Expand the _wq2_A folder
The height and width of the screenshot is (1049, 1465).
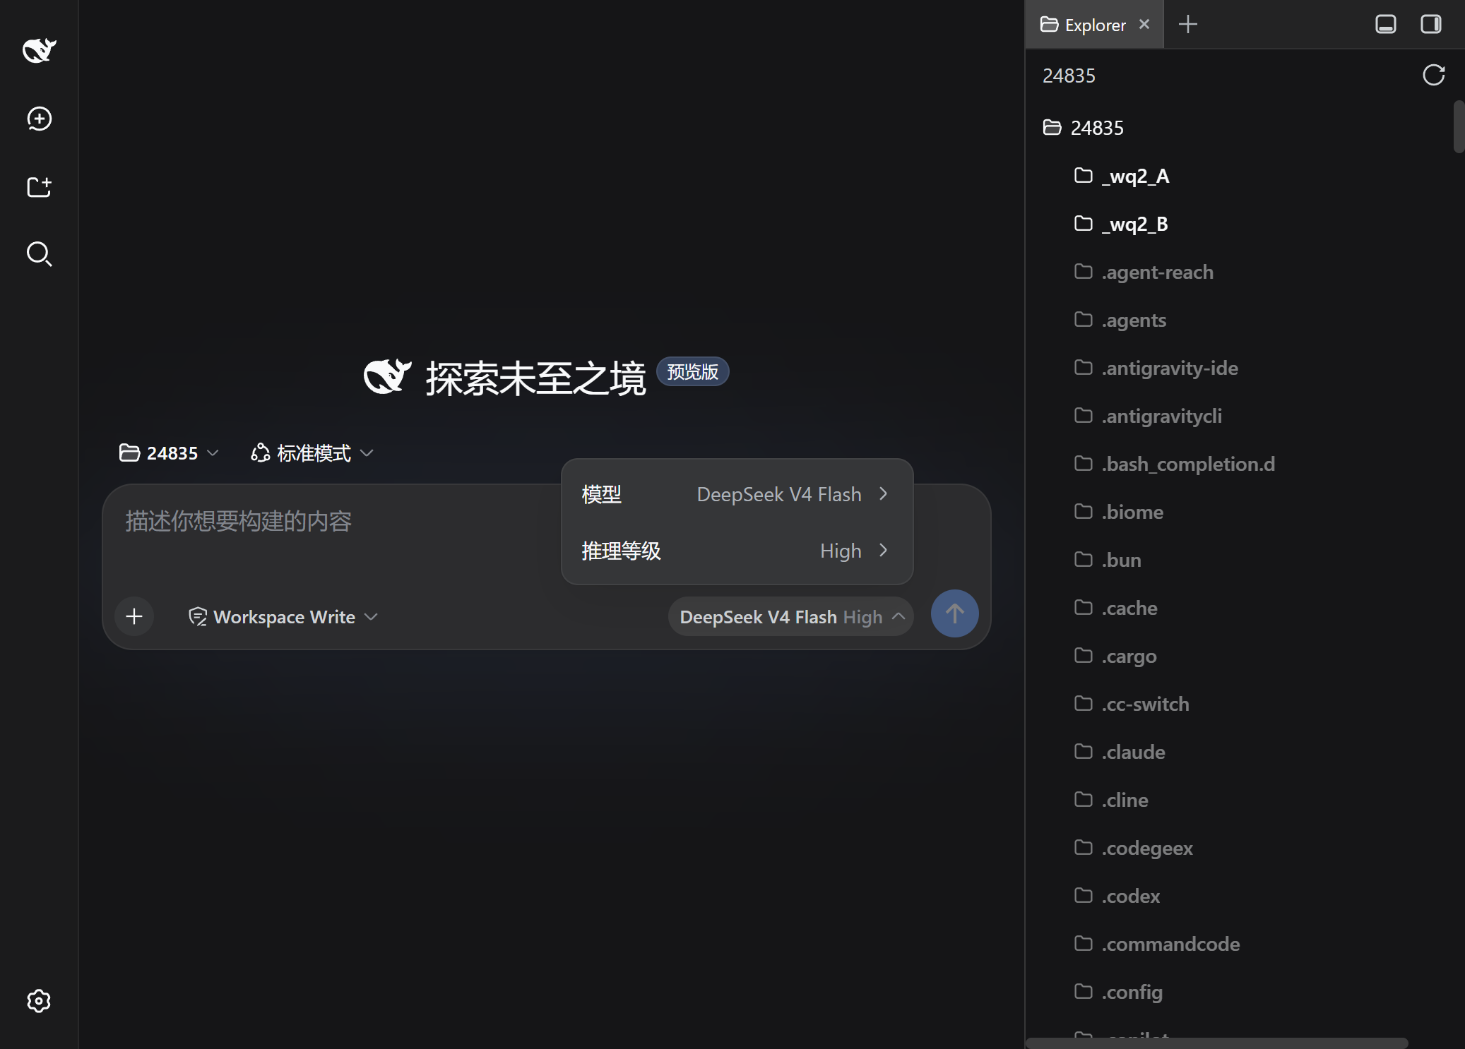[x=1122, y=176]
